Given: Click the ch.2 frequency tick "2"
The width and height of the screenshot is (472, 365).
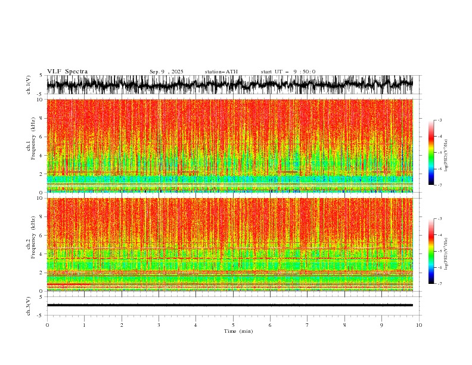Looking at the screenshot, I should 41,273.
